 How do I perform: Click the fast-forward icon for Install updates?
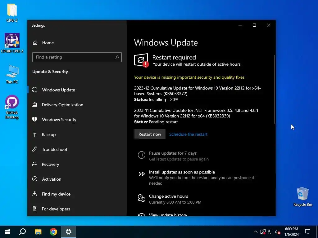click(x=142, y=174)
